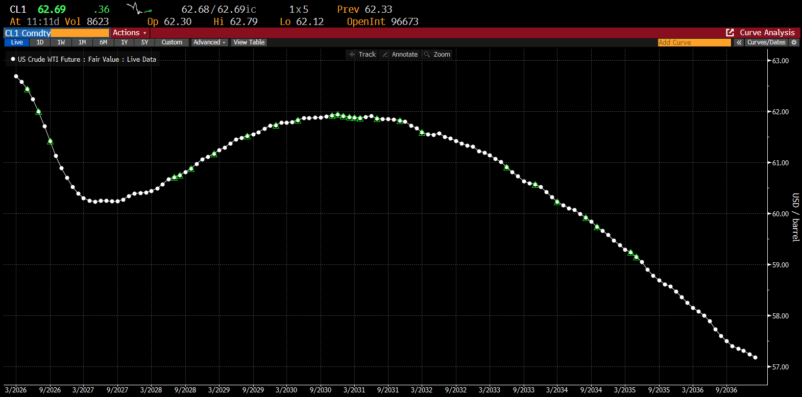The height and width of the screenshot is (397, 802).
Task: Click the 9/2027 x-axis date label
Action: point(117,390)
